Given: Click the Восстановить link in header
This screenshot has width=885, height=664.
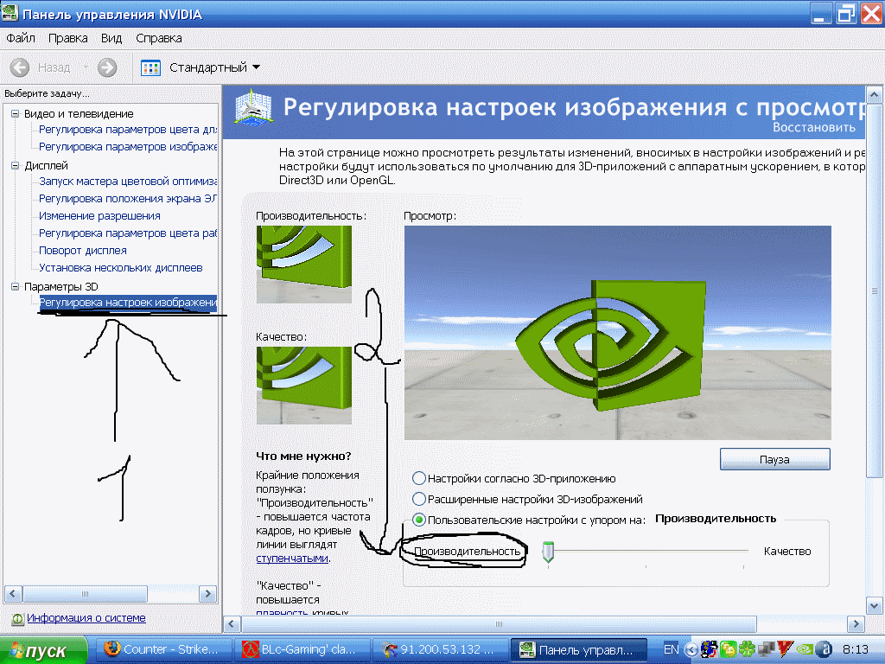Looking at the screenshot, I should [814, 127].
